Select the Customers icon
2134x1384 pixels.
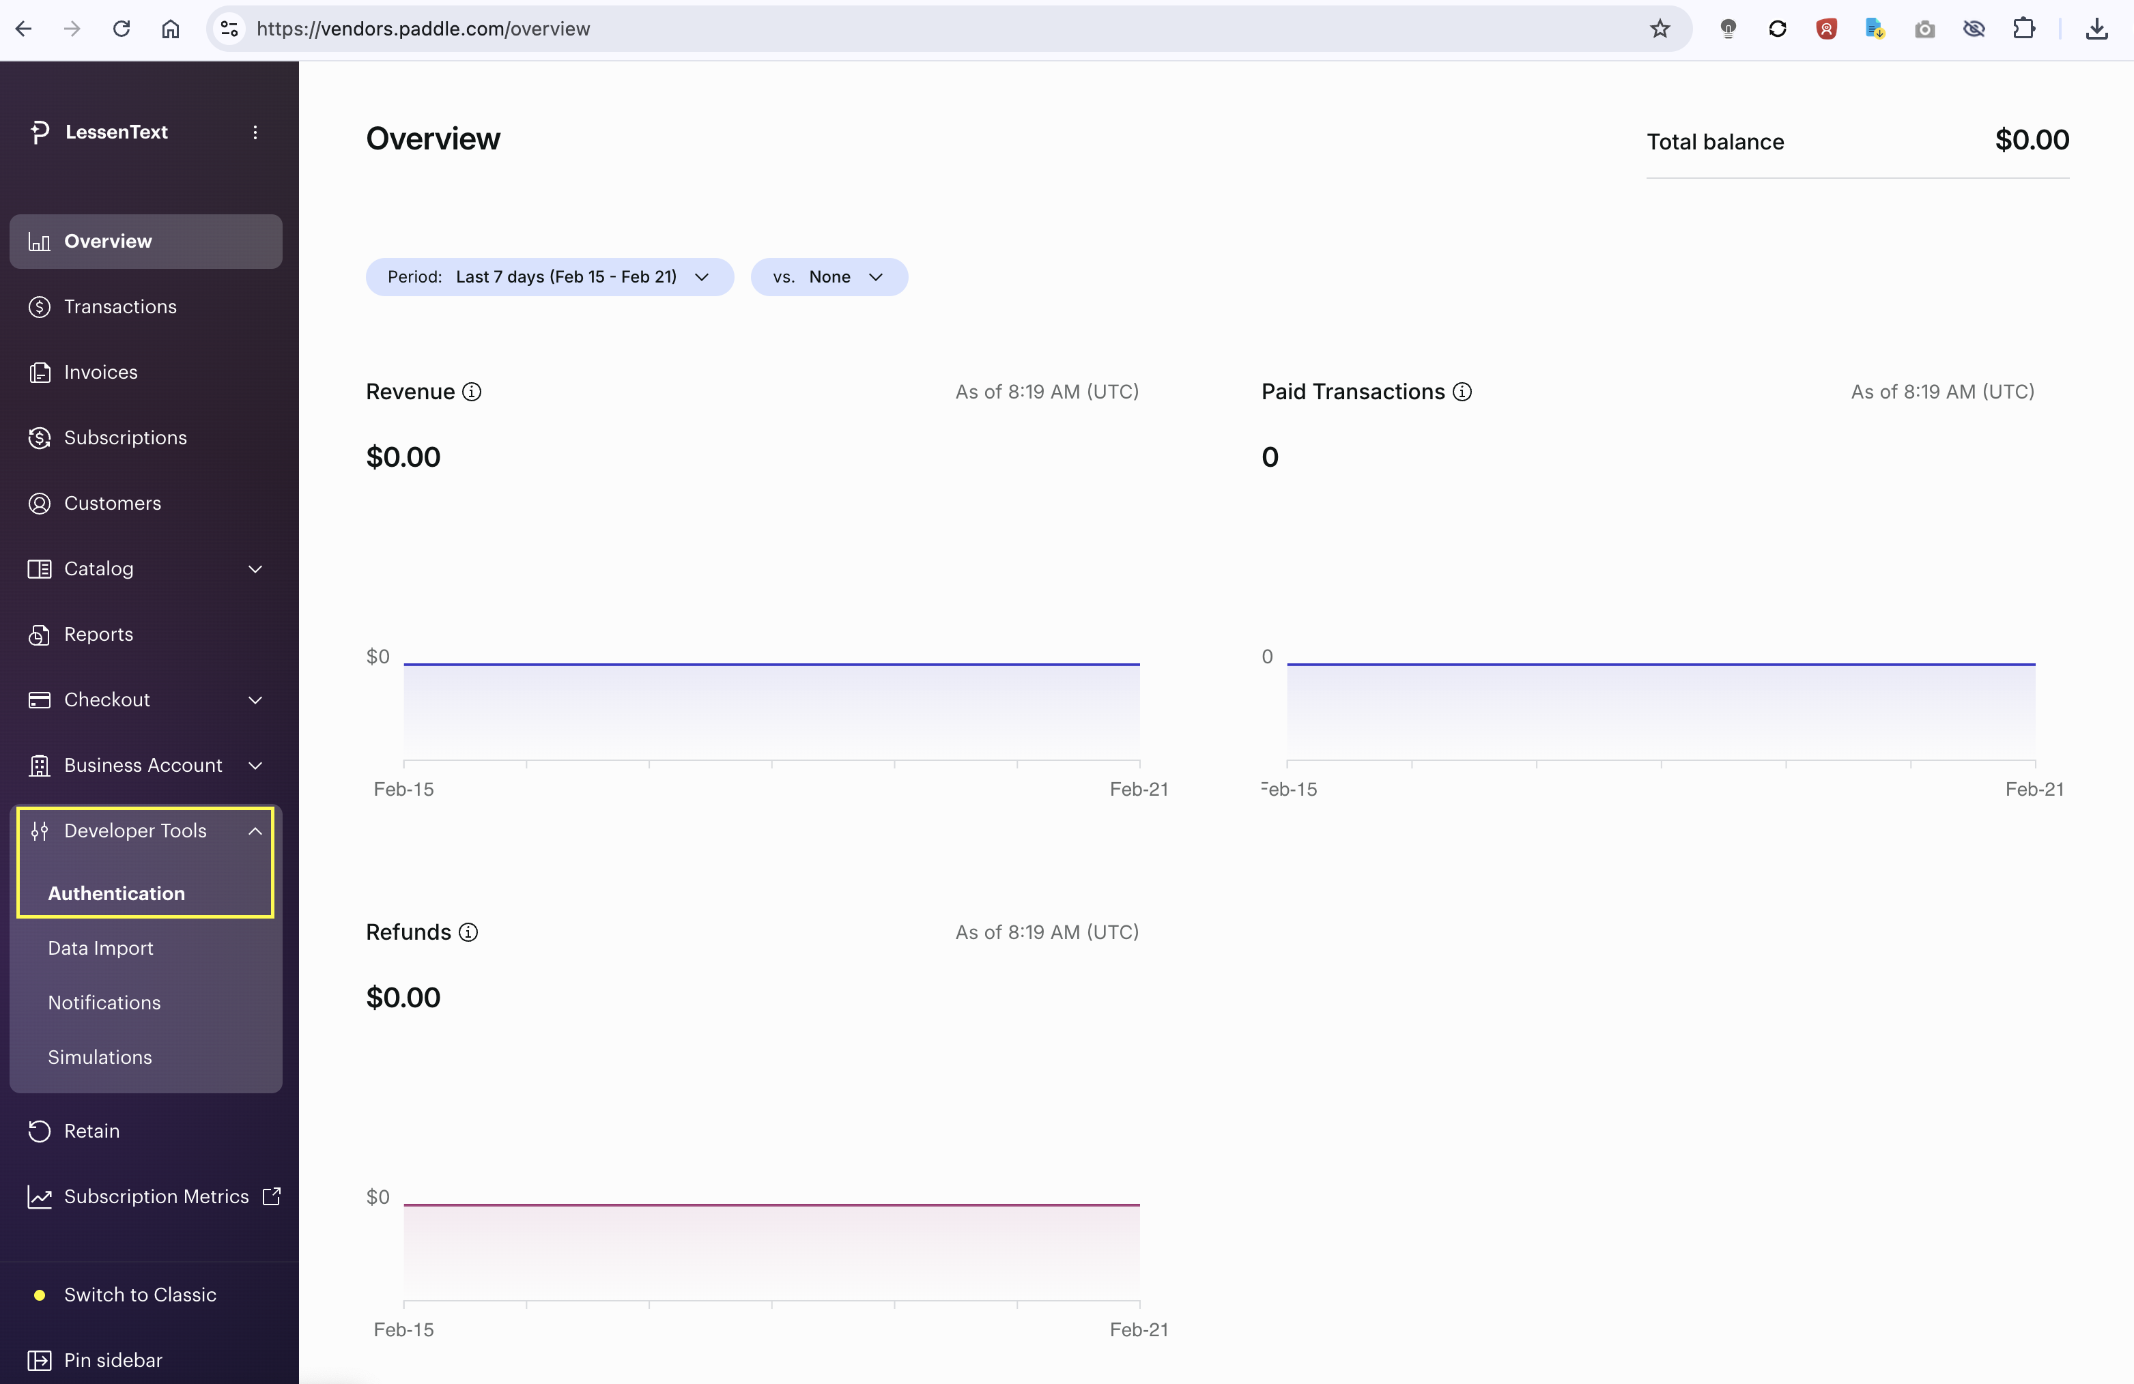pyautogui.click(x=40, y=503)
